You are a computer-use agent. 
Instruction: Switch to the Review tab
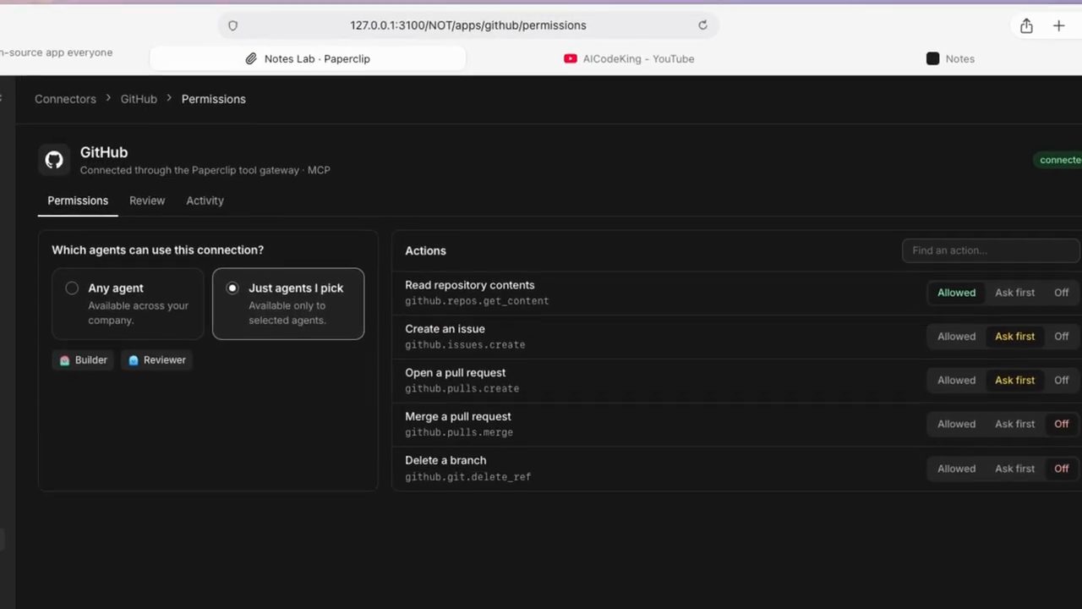147,200
